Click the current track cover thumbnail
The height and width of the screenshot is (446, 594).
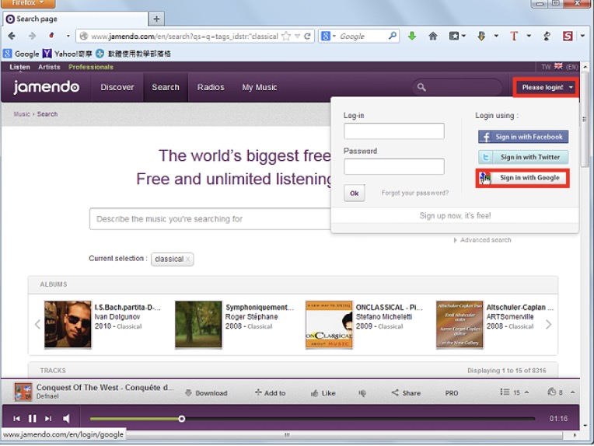[x=23, y=392]
